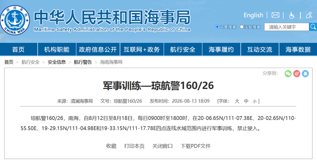This screenshot has width=317, height=161.
Task: Click the magnifier search button
Action: [313, 27]
